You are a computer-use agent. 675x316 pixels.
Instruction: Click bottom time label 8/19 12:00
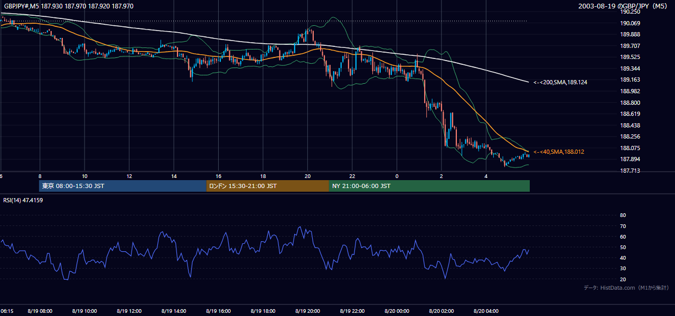pyautogui.click(x=129, y=311)
